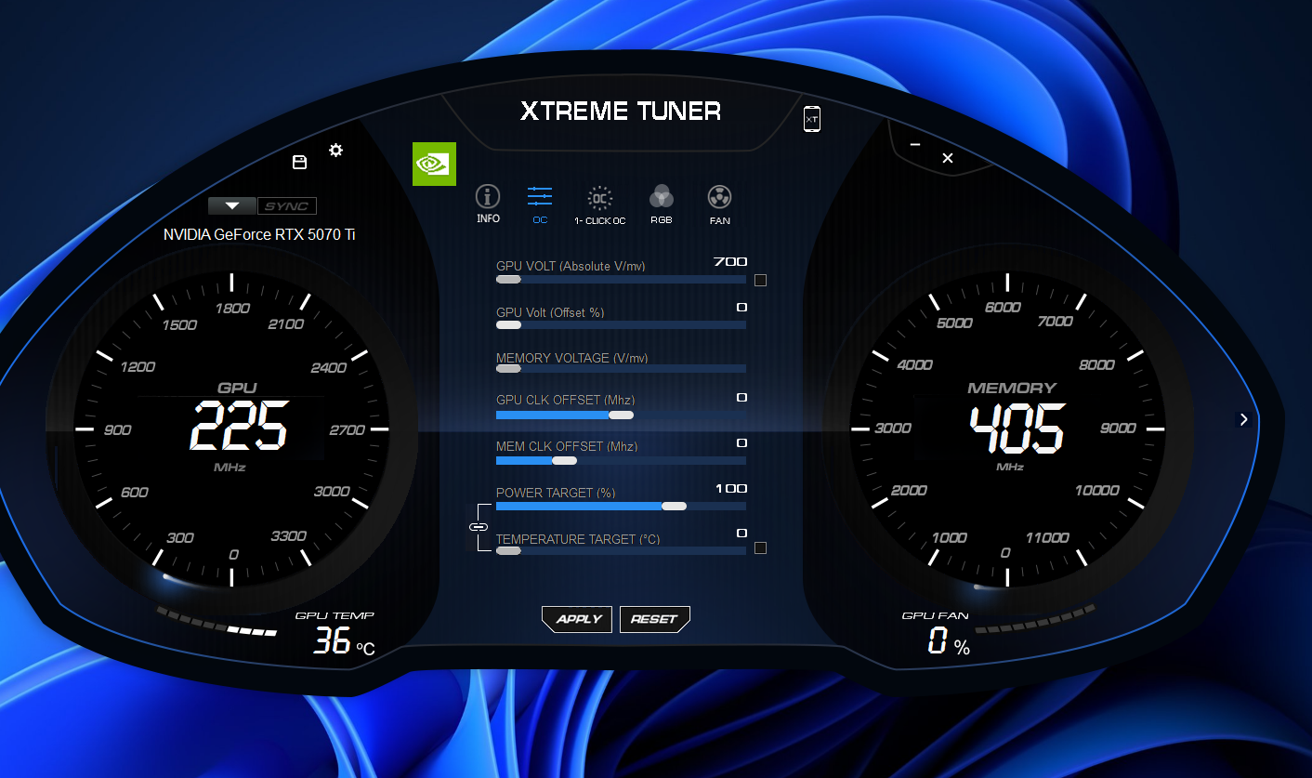The height and width of the screenshot is (778, 1312).
Task: Click the GPU clock 225 MHz readout
Action: coord(240,428)
